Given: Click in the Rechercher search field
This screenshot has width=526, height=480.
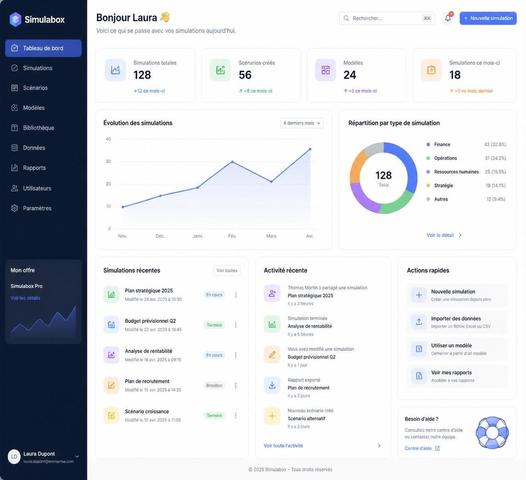Looking at the screenshot, I should point(387,18).
